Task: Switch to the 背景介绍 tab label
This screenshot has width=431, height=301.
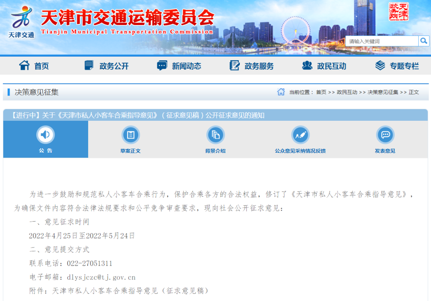Action: [x=215, y=151]
